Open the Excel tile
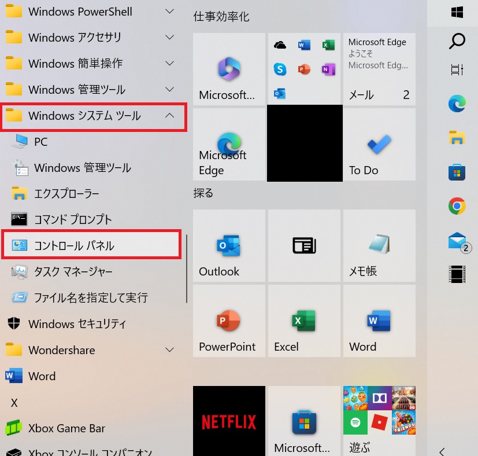The height and width of the screenshot is (456, 478). pos(304,321)
